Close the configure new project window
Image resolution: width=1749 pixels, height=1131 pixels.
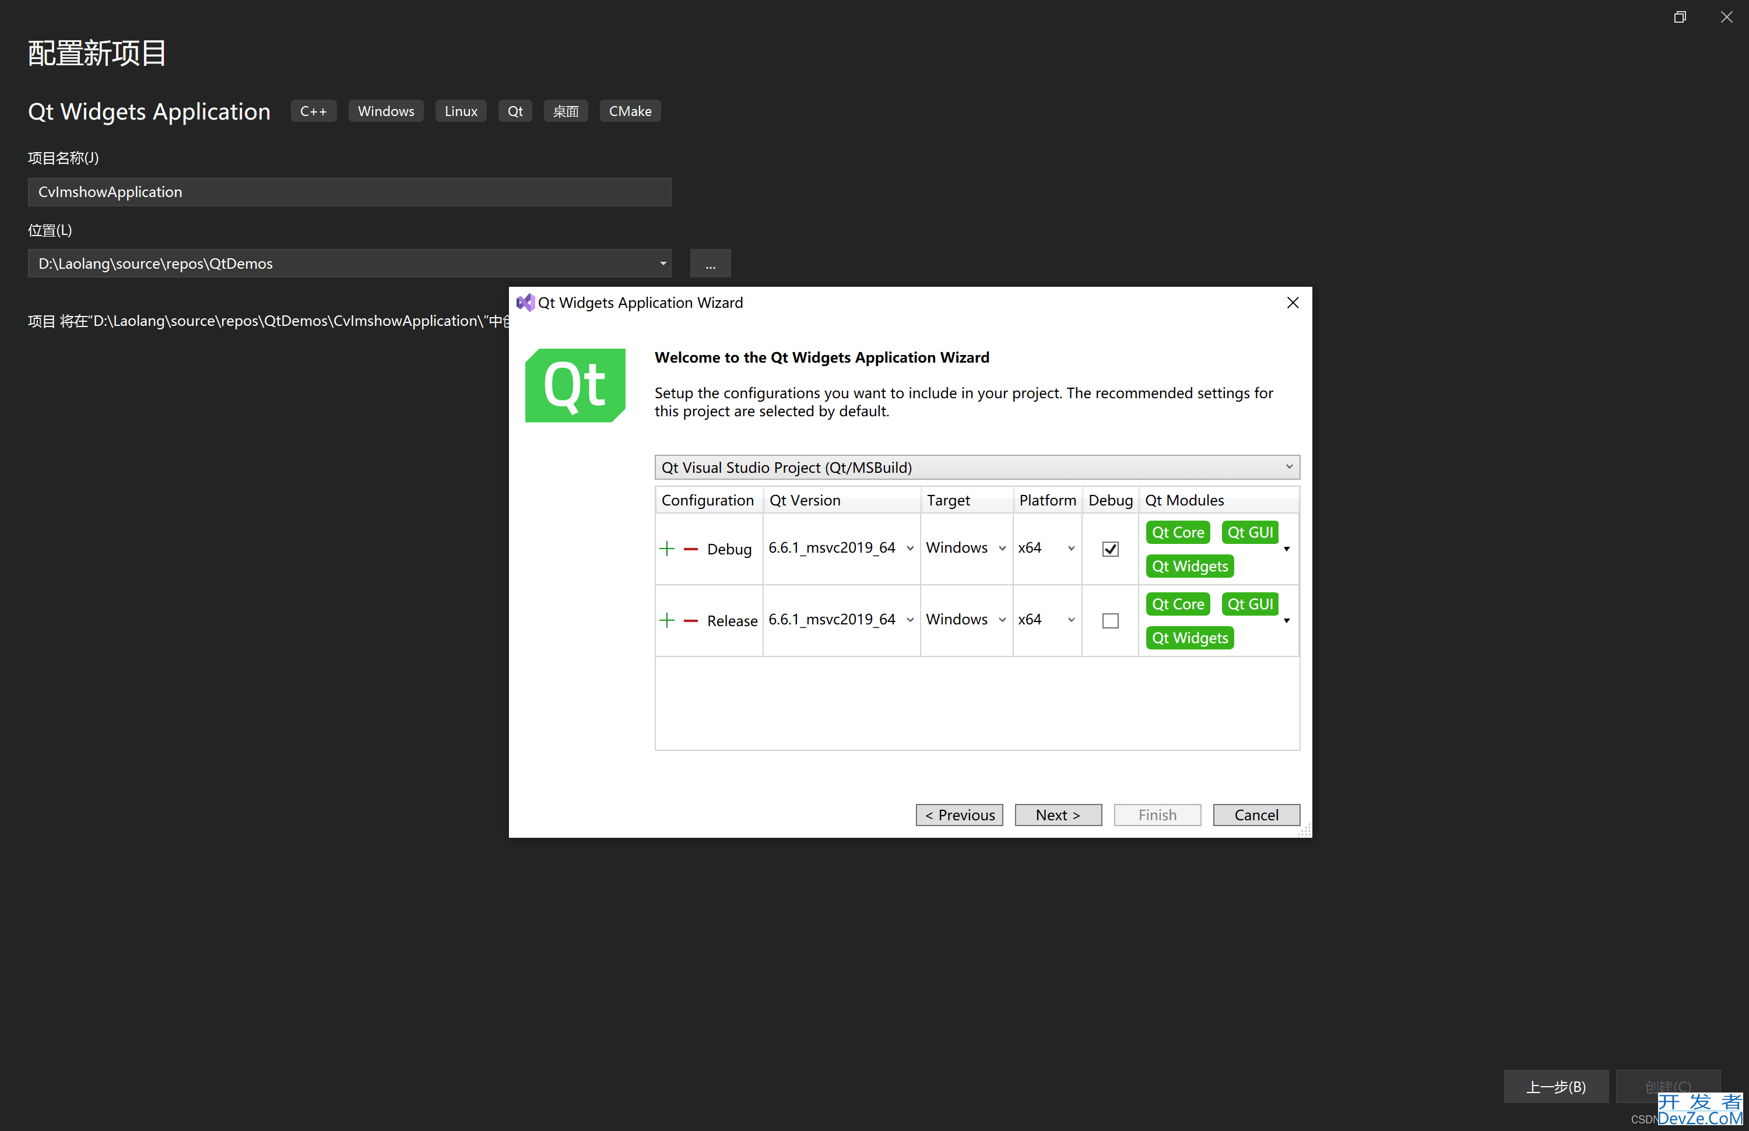pos(1726,17)
